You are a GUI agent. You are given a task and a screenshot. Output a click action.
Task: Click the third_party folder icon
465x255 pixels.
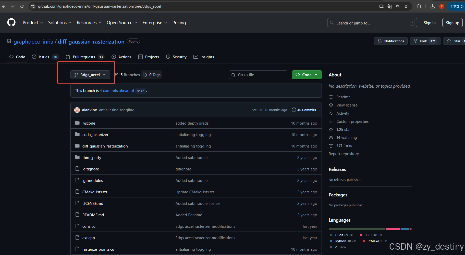(x=77, y=157)
